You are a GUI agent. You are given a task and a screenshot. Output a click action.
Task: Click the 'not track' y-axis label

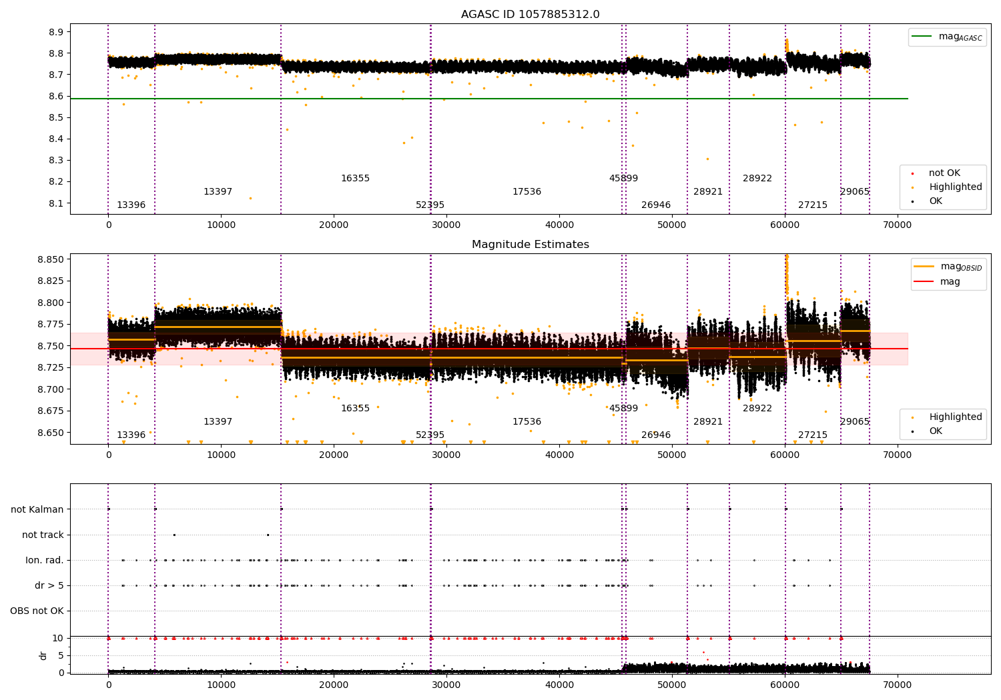point(43,535)
